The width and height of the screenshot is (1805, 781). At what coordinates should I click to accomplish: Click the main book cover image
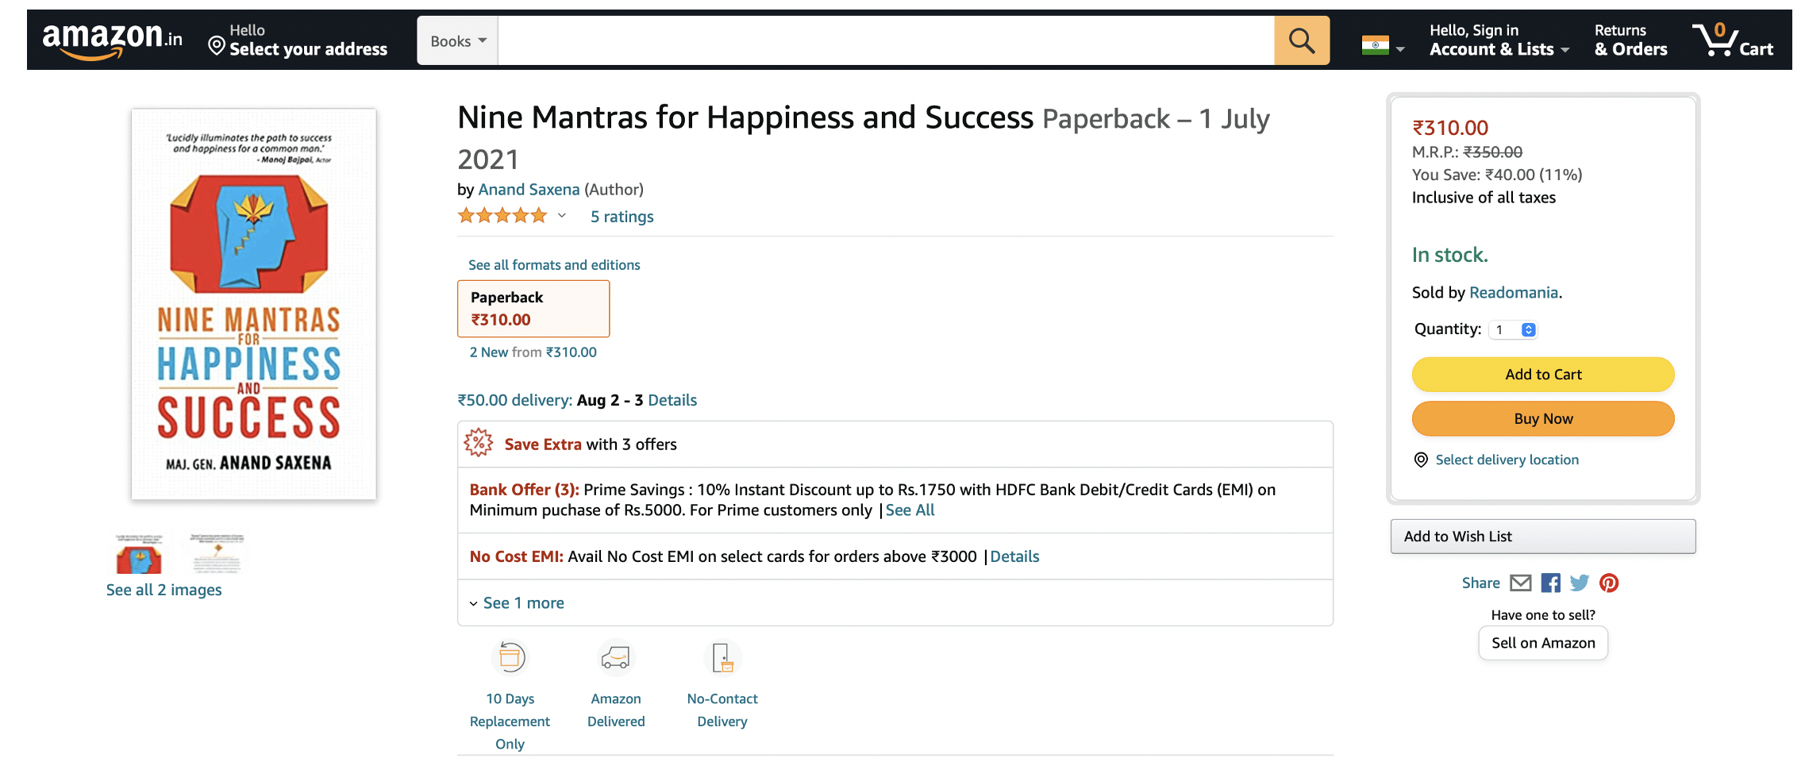253,304
